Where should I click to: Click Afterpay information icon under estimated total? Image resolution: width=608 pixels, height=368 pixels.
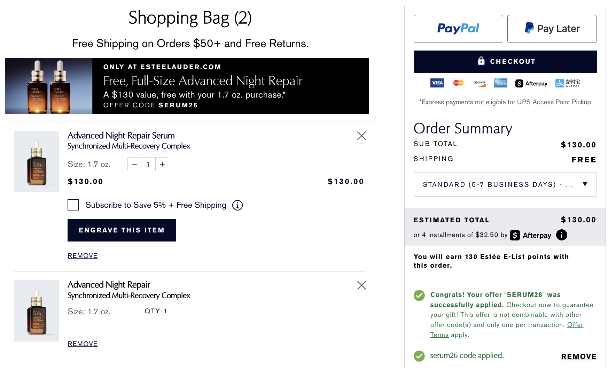[561, 235]
